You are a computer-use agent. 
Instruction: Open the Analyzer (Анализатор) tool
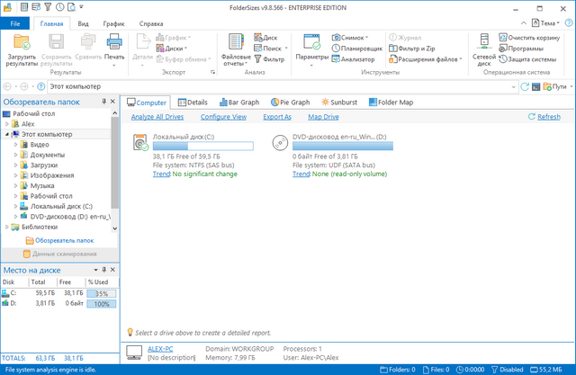pyautogui.click(x=356, y=59)
